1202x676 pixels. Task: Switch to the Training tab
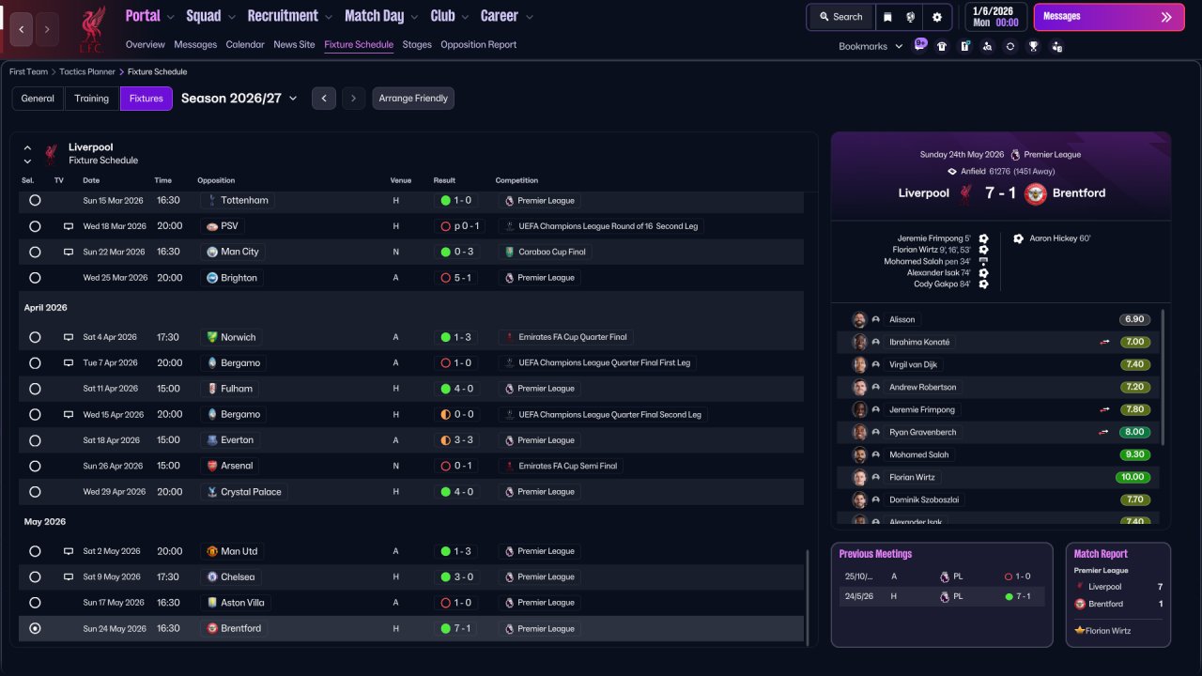92,99
